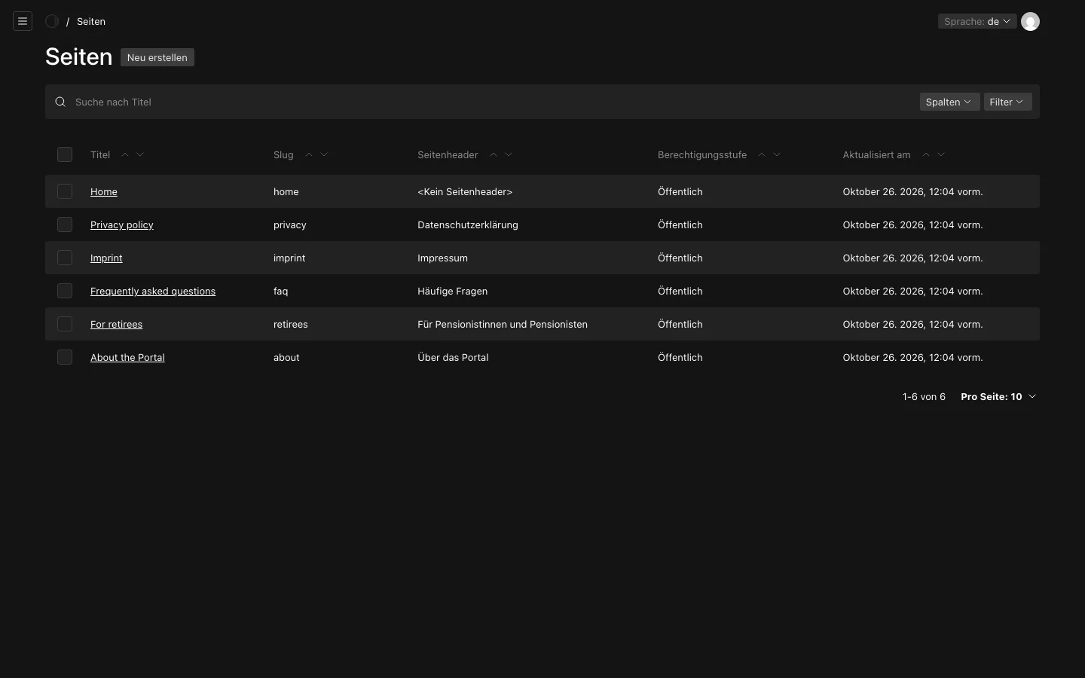
Task: Sort Aktualisiert am column ascending
Action: click(x=926, y=154)
